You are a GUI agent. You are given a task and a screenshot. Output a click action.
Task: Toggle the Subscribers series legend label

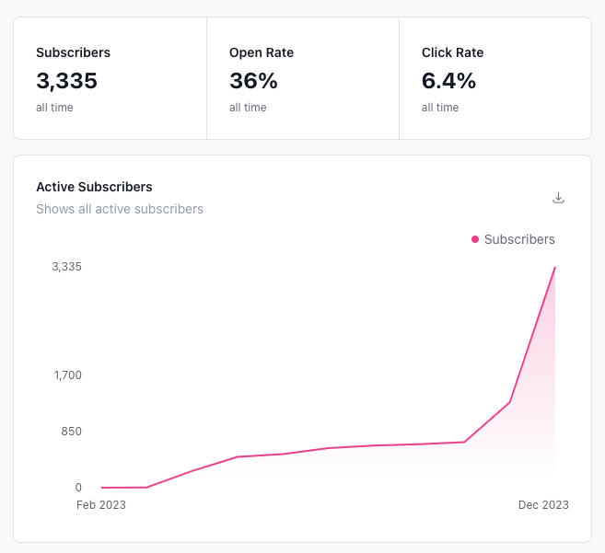[x=519, y=239]
